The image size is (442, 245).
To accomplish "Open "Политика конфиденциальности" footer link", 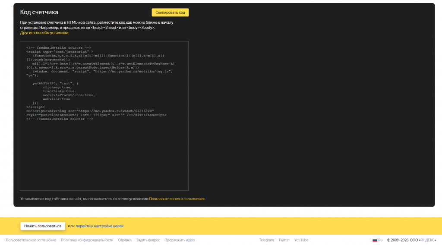I will 87,240.
